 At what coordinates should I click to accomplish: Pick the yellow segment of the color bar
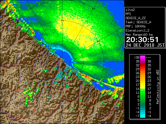143,85
